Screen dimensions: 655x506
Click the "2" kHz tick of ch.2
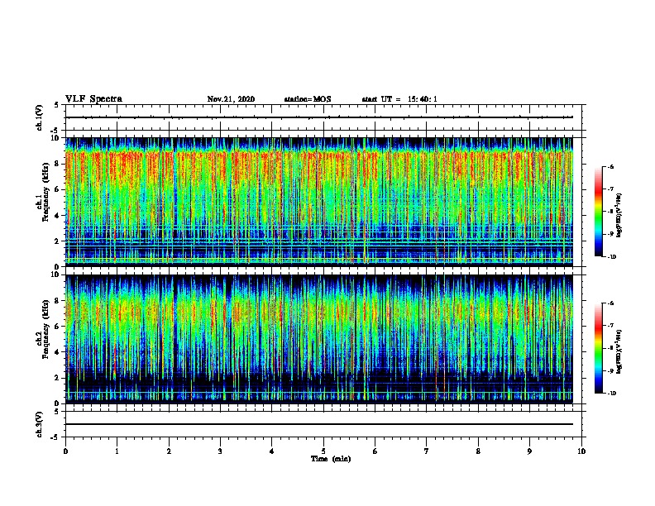[x=58, y=378]
